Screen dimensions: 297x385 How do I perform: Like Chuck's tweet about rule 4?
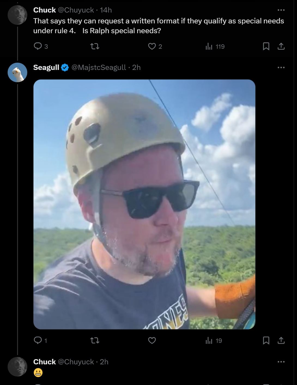[155, 47]
